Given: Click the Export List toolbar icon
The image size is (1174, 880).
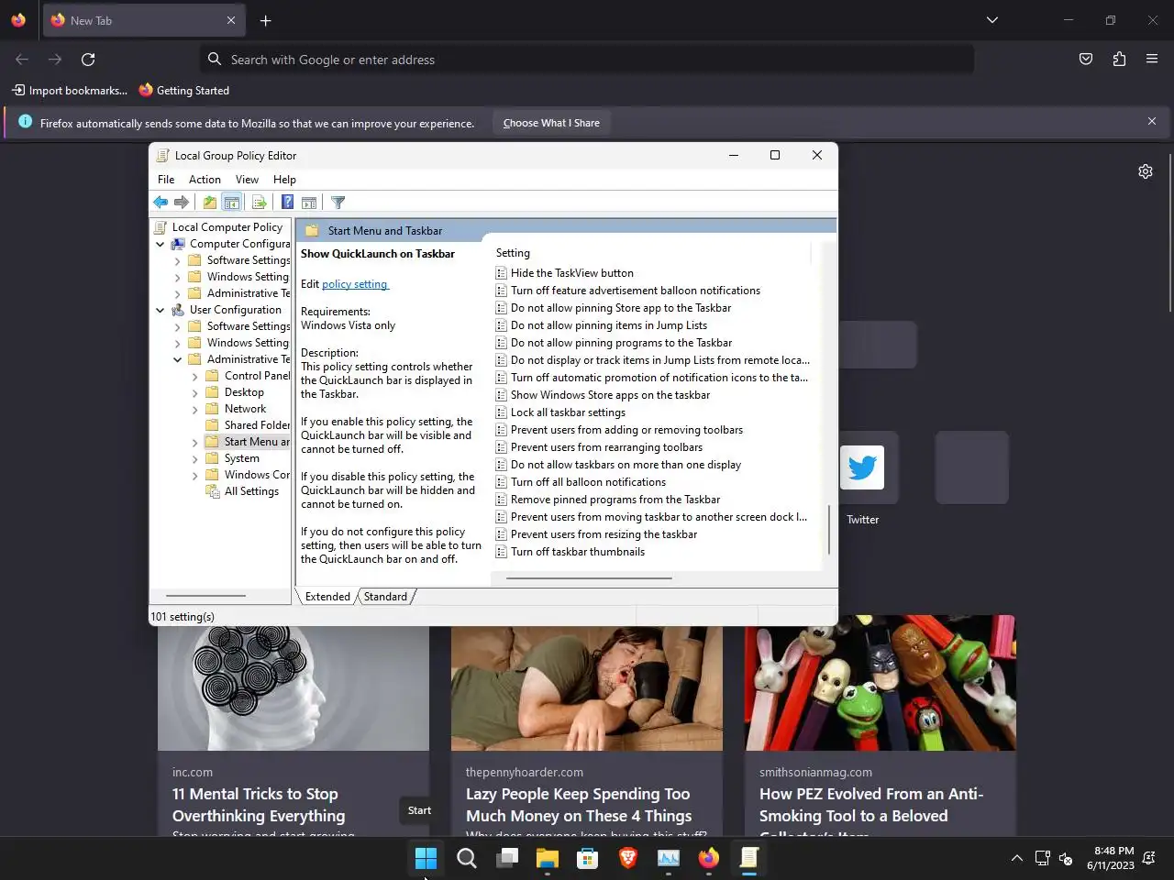Looking at the screenshot, I should [x=259, y=203].
